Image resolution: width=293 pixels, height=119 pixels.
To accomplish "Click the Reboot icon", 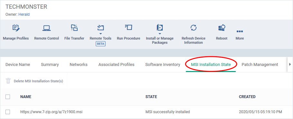I will coord(222,28).
